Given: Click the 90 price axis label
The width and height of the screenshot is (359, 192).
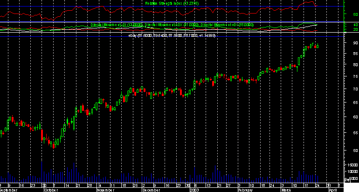Looking at the screenshot, I should tap(355, 43).
